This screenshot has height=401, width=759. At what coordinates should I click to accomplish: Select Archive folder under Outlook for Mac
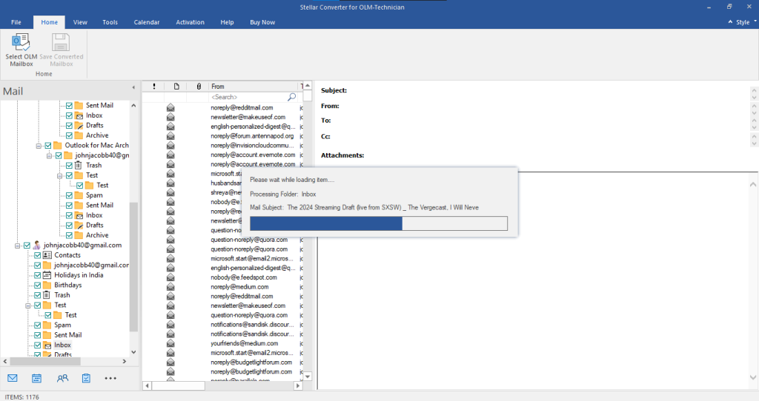[97, 235]
